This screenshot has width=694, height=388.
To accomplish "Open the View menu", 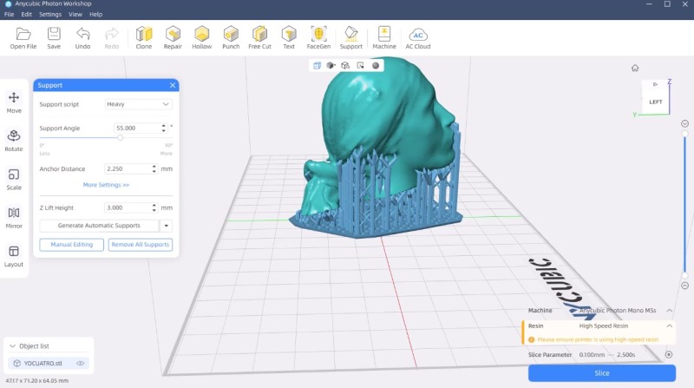I will pyautogui.click(x=75, y=14).
